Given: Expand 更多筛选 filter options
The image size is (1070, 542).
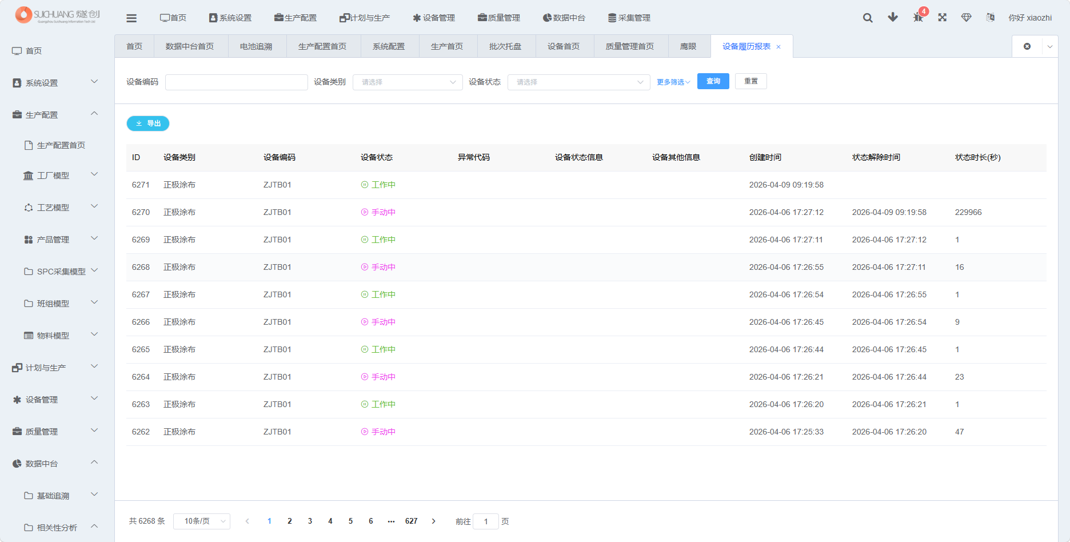Looking at the screenshot, I should [673, 82].
